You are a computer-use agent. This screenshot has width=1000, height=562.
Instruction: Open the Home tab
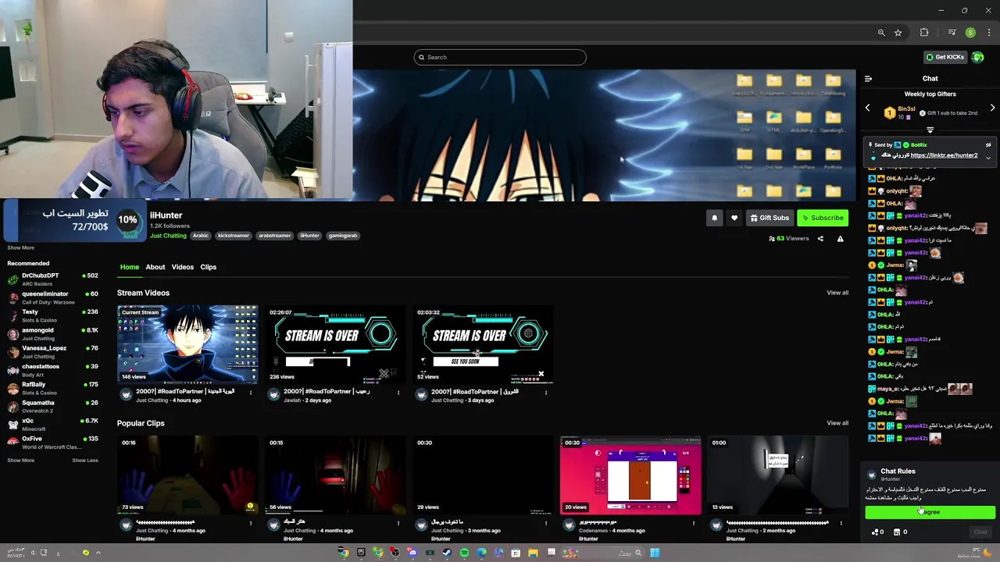(130, 267)
